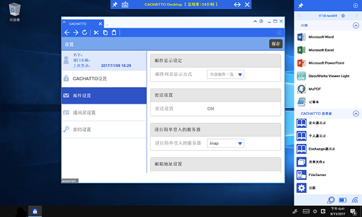362x217 pixels.
Task: Click the circle icon beside t118-test04
Action: (x=343, y=16)
